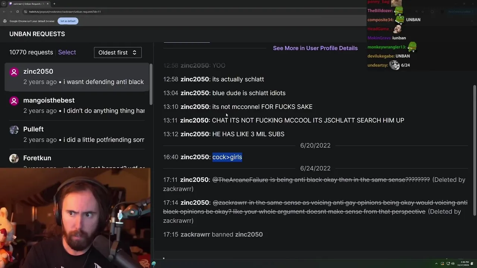The width and height of the screenshot is (477, 268).
Task: Click the Pulleft profile avatar
Action: 14,130
